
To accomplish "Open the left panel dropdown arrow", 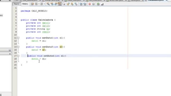I will point(10,54).
